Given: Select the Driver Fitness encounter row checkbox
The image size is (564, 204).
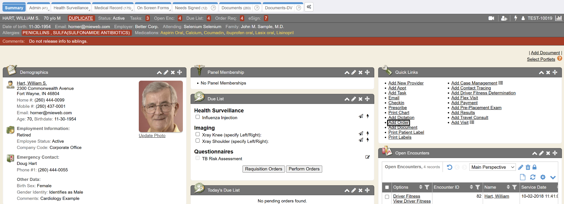Looking at the screenshot, I should [x=387, y=197].
